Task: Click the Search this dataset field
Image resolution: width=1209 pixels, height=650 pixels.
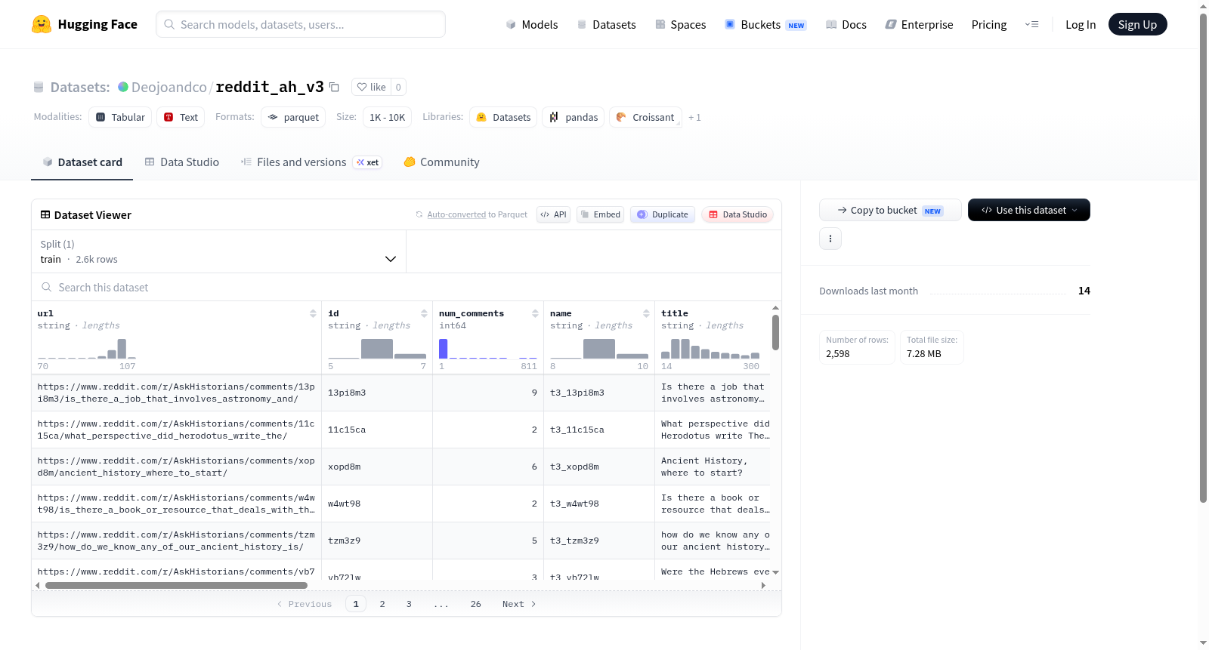Action: (x=407, y=287)
